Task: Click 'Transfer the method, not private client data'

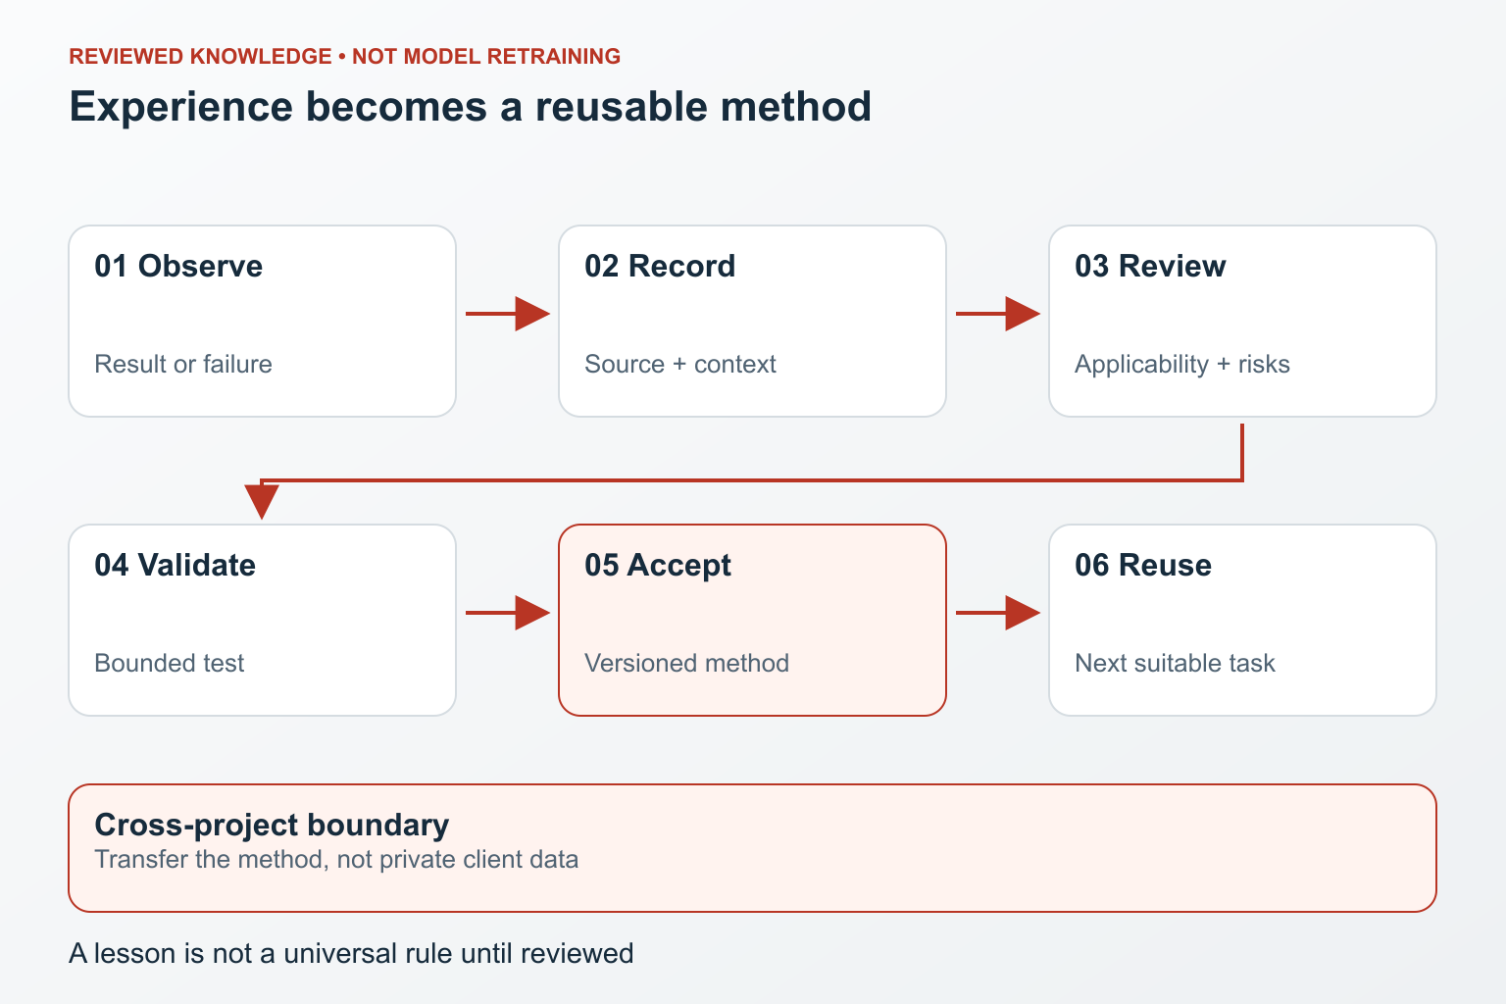Action: 336,860
